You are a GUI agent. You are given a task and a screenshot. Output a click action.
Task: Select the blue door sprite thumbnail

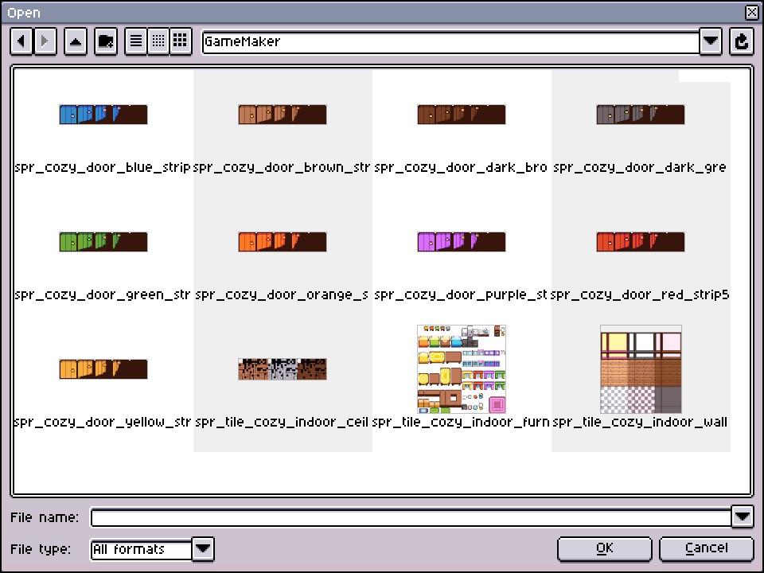(x=103, y=115)
